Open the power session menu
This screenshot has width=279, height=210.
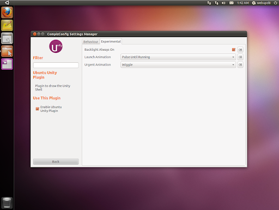[276, 3]
